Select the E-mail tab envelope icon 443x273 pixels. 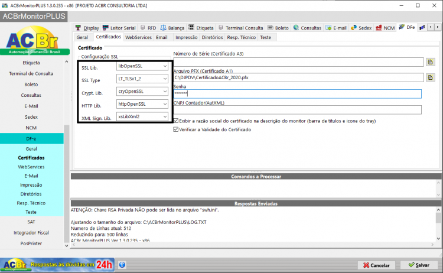point(328,28)
